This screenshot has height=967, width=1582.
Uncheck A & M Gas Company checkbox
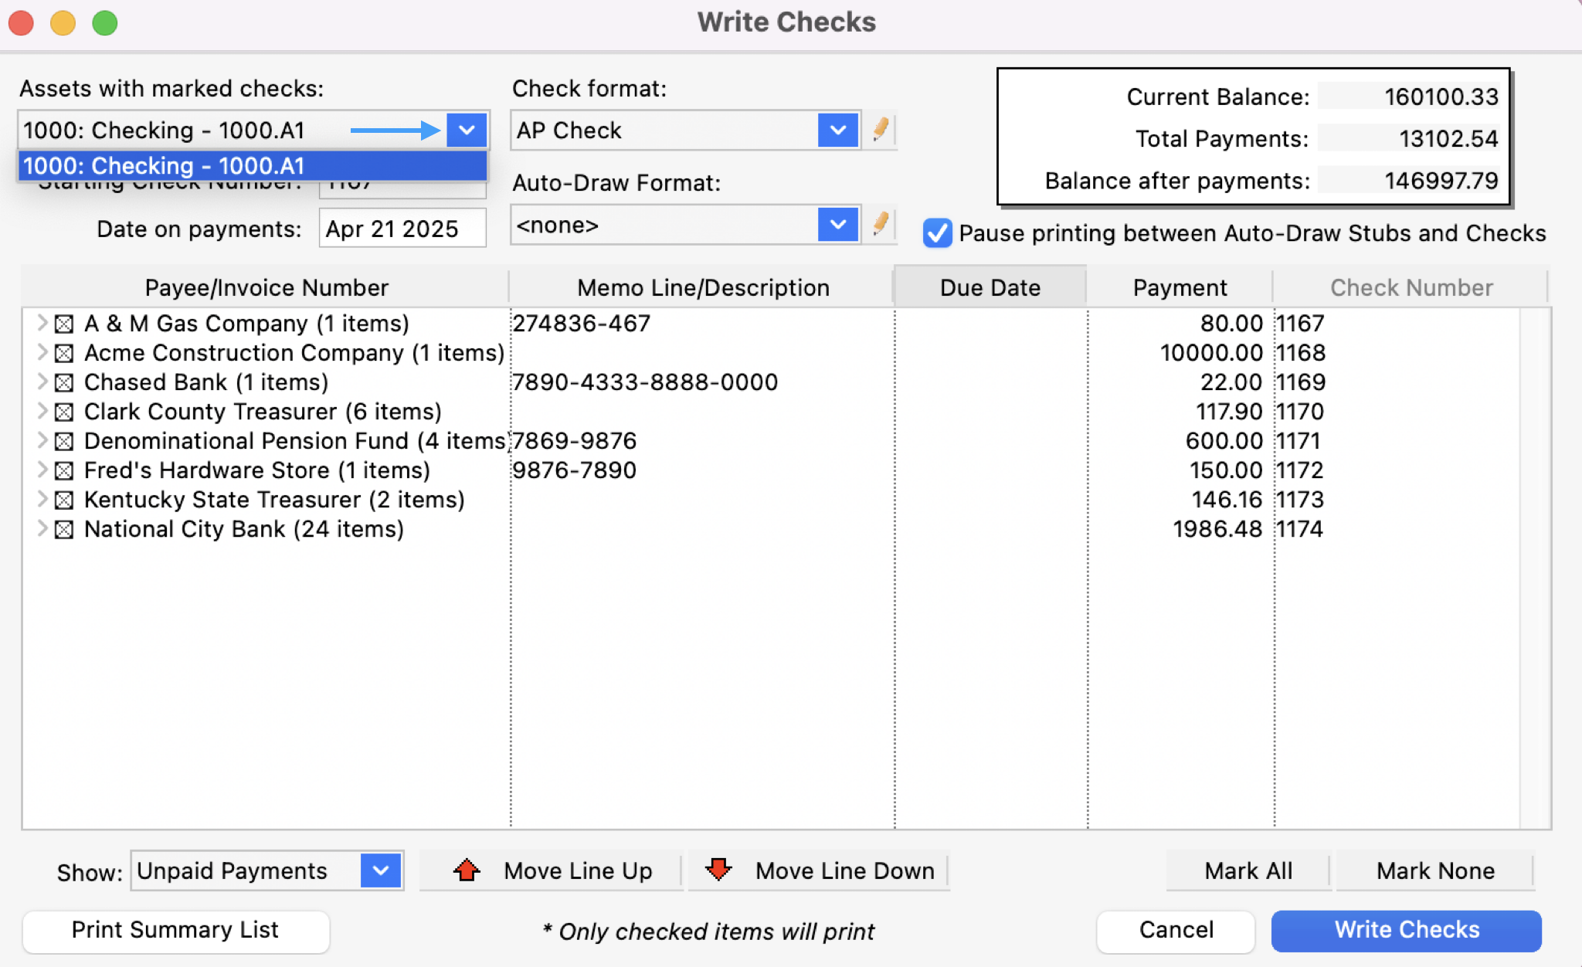pos(64,324)
